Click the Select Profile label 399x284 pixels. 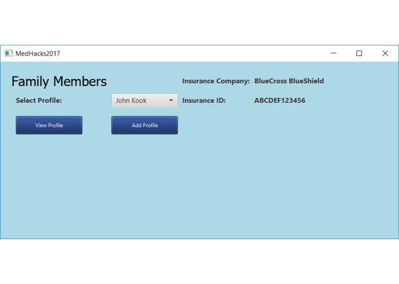tap(39, 101)
